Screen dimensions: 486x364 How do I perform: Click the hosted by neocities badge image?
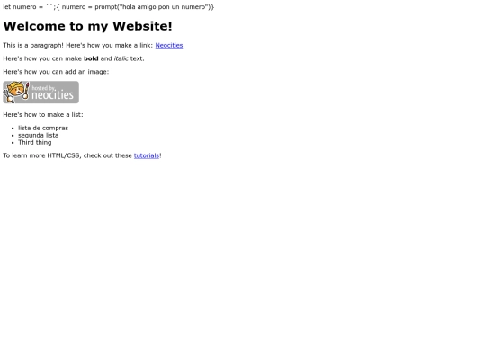[x=40, y=93]
